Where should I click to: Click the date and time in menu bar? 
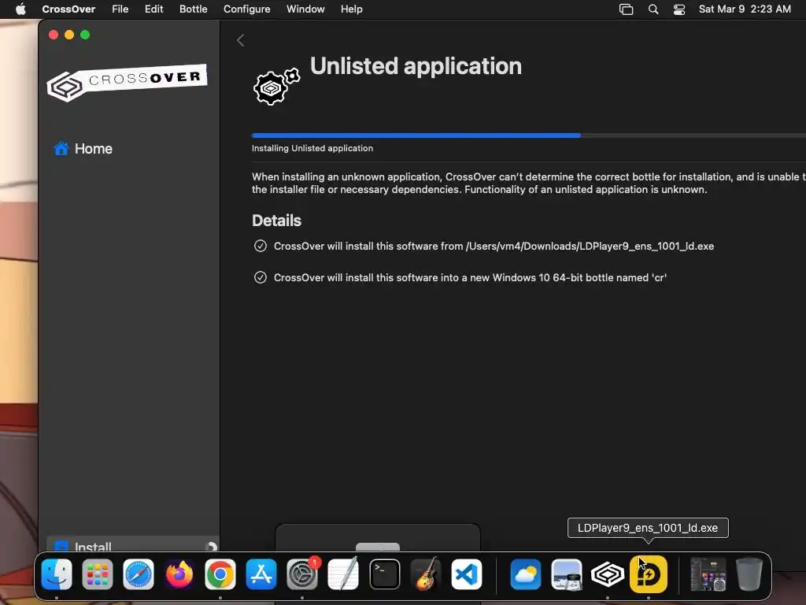click(745, 9)
